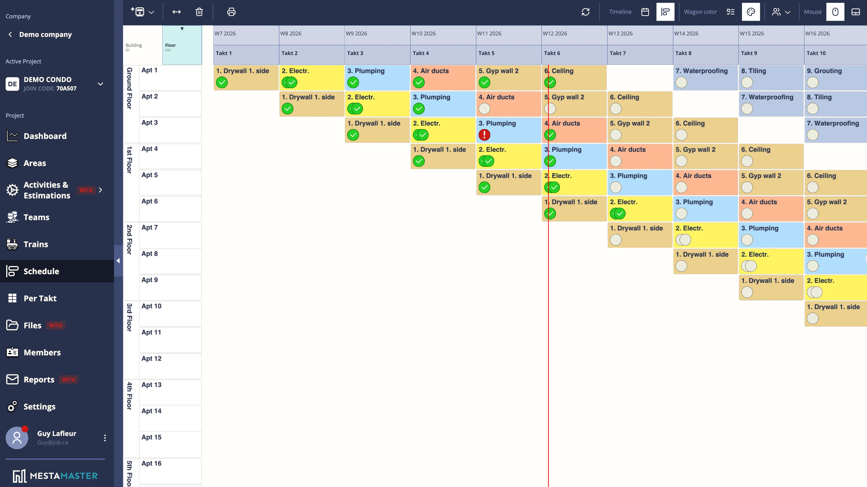Screen dimensions: 867x487
Task: Click the Members ID card icon
Action: click(x=12, y=352)
